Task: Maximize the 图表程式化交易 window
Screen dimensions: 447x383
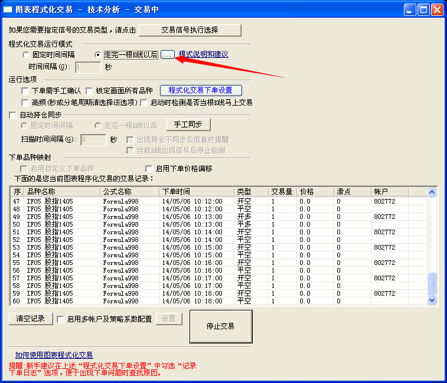Action: point(423,9)
